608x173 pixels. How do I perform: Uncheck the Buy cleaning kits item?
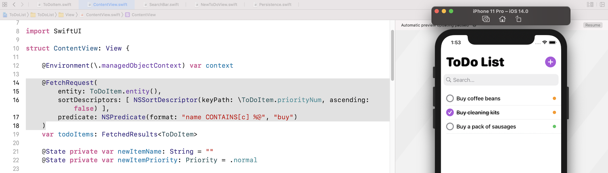point(450,112)
